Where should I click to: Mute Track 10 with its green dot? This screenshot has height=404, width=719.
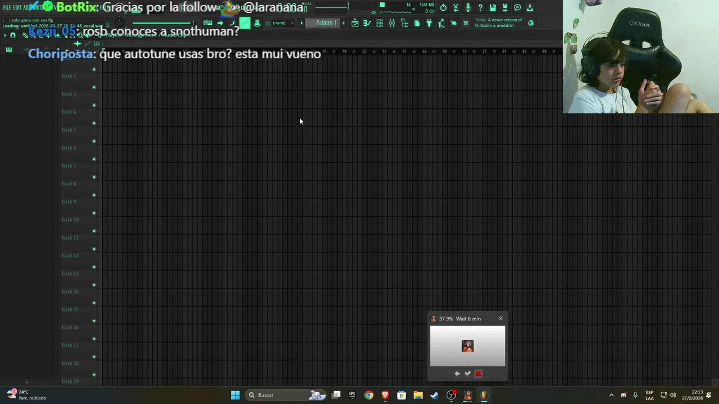[94, 231]
